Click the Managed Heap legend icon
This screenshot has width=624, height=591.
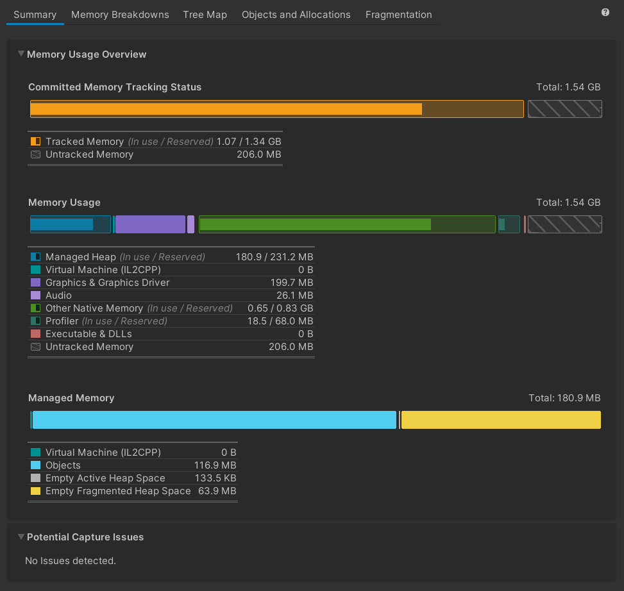coord(36,257)
